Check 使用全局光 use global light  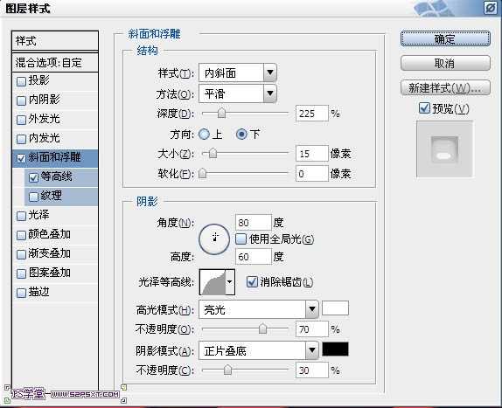click(x=241, y=239)
